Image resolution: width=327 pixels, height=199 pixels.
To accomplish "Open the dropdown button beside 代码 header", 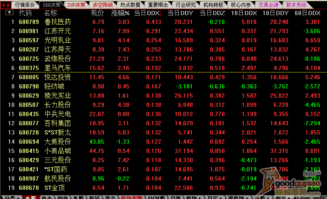I will 9,13.
